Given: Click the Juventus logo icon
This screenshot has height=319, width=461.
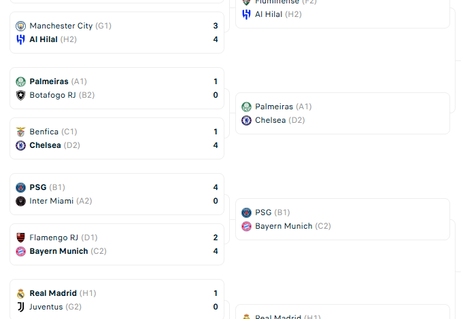Looking at the screenshot, I should click(x=20, y=307).
